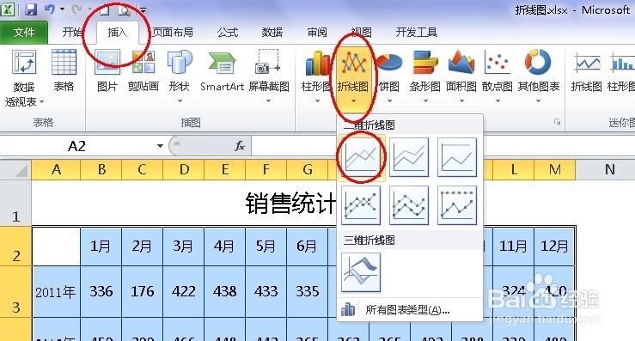
Task: Expand the 散点图 dropdown arrow
Action: pos(498,100)
